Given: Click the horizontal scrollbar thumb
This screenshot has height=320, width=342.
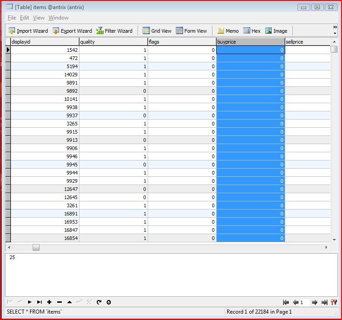Looking at the screenshot, I should 36,247.
